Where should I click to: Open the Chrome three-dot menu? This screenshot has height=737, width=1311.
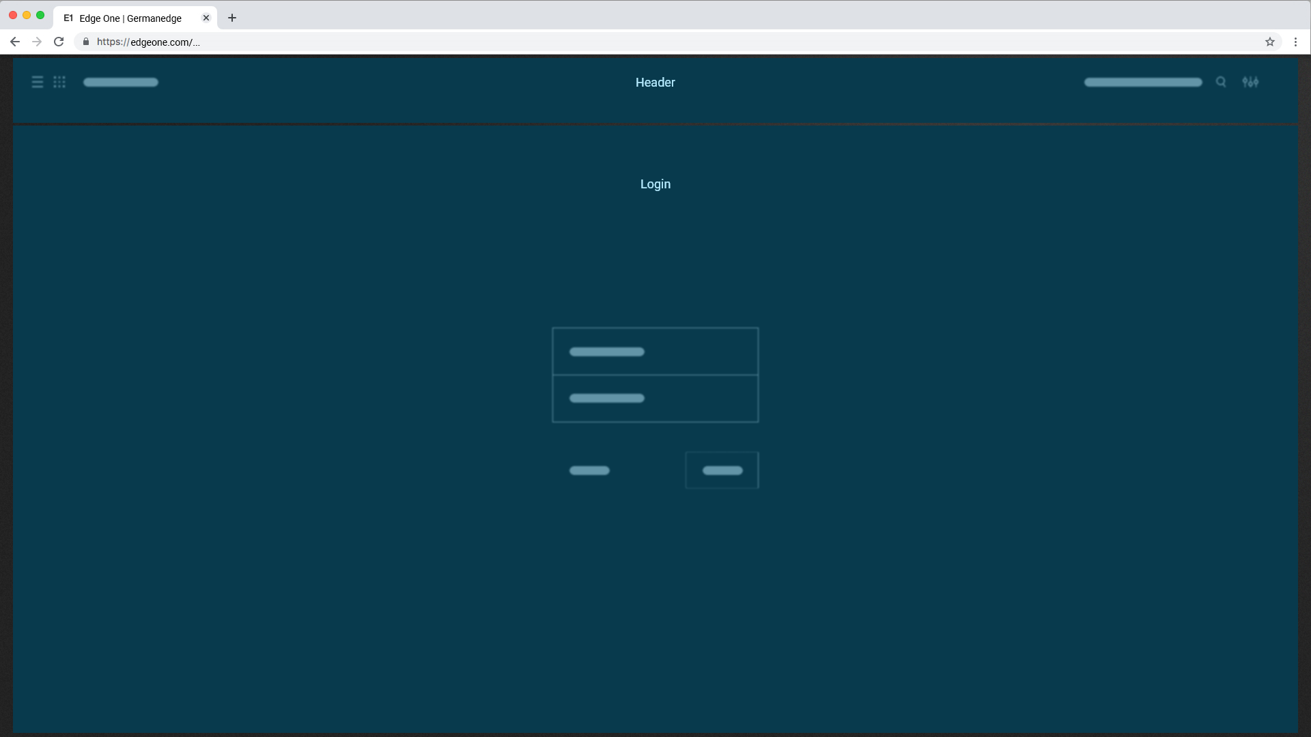(1295, 42)
